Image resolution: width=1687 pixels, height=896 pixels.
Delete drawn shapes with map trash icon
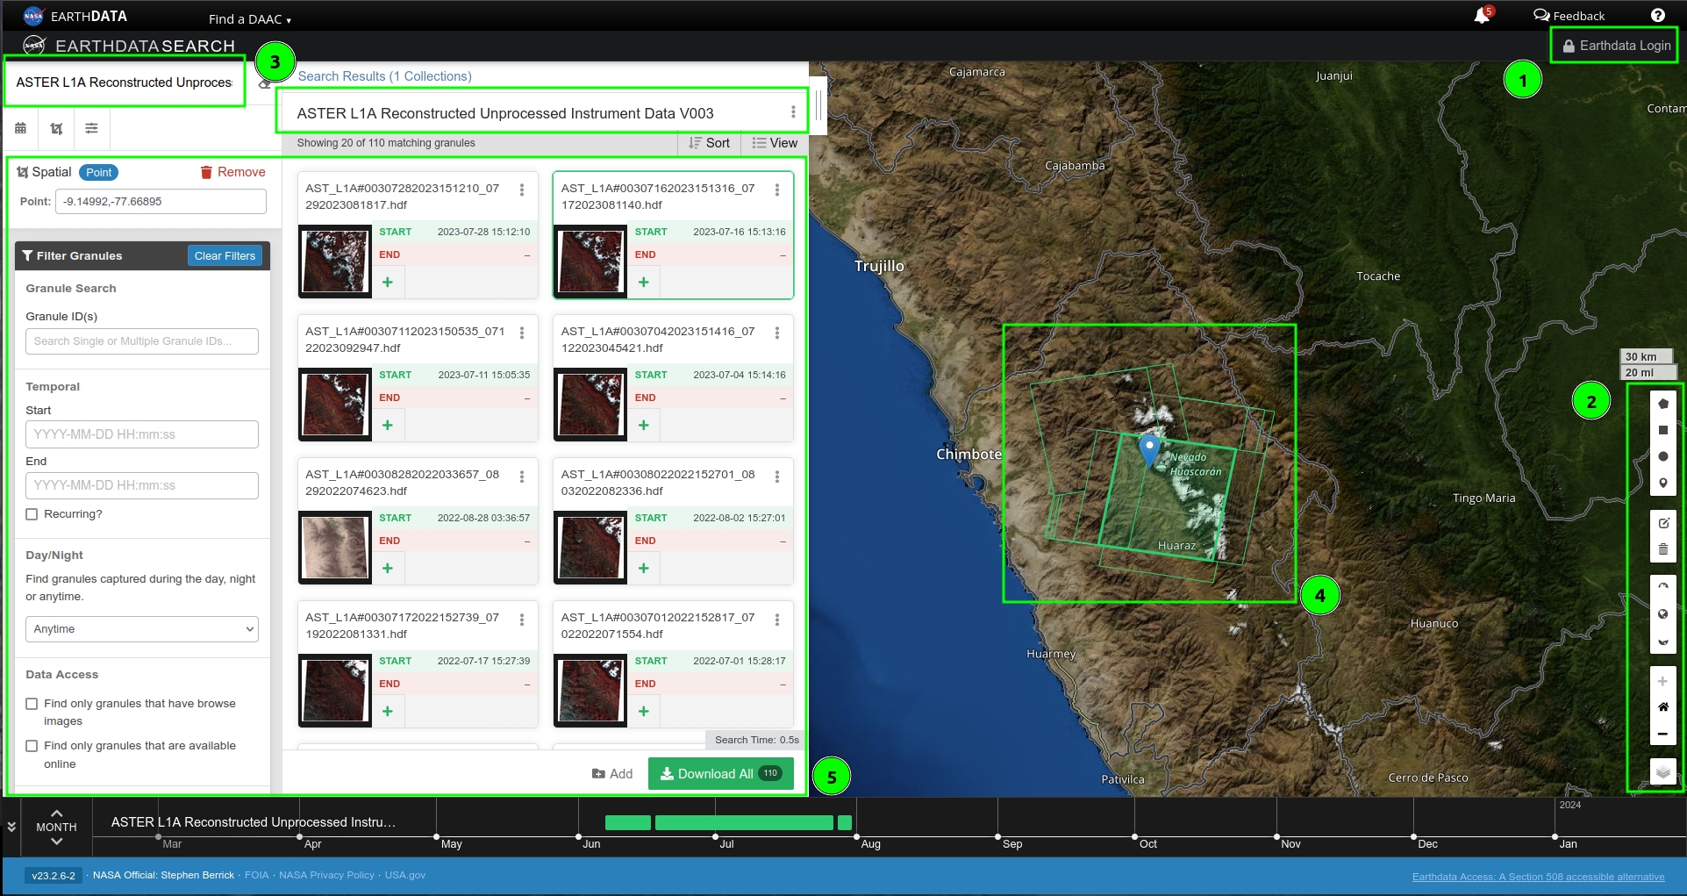[1662, 549]
